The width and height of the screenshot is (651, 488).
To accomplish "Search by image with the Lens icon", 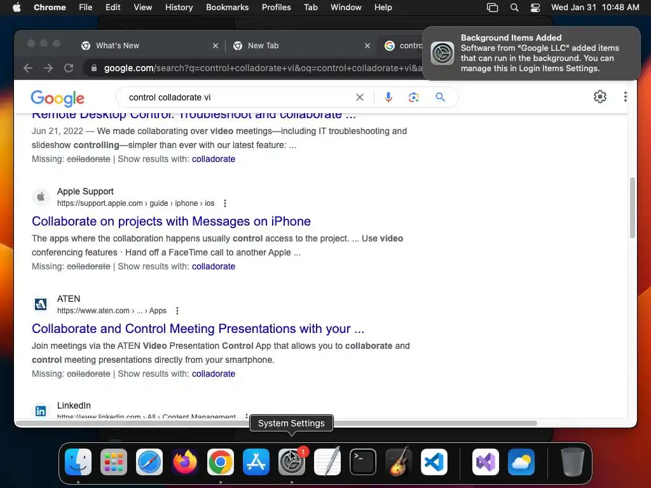I will click(413, 97).
